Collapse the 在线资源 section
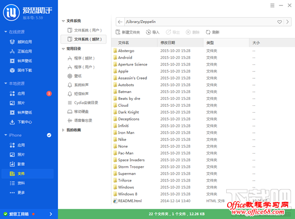295x219 pixels. coord(5,32)
